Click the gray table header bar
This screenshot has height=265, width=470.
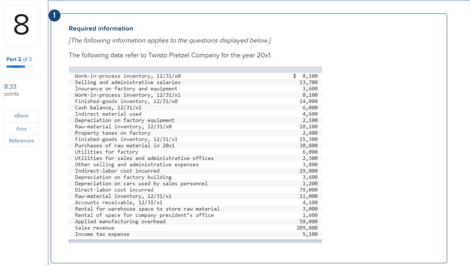click(x=195, y=70)
